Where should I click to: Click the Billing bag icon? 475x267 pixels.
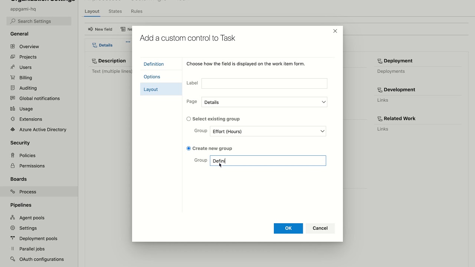tap(13, 78)
